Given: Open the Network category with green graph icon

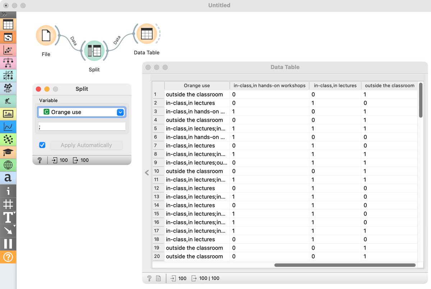Looking at the screenshot, I should coord(8,139).
